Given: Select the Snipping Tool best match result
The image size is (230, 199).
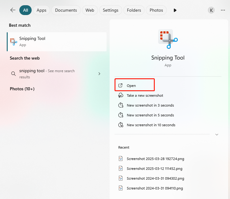Looking at the screenshot, I should pyautogui.click(x=57, y=42).
